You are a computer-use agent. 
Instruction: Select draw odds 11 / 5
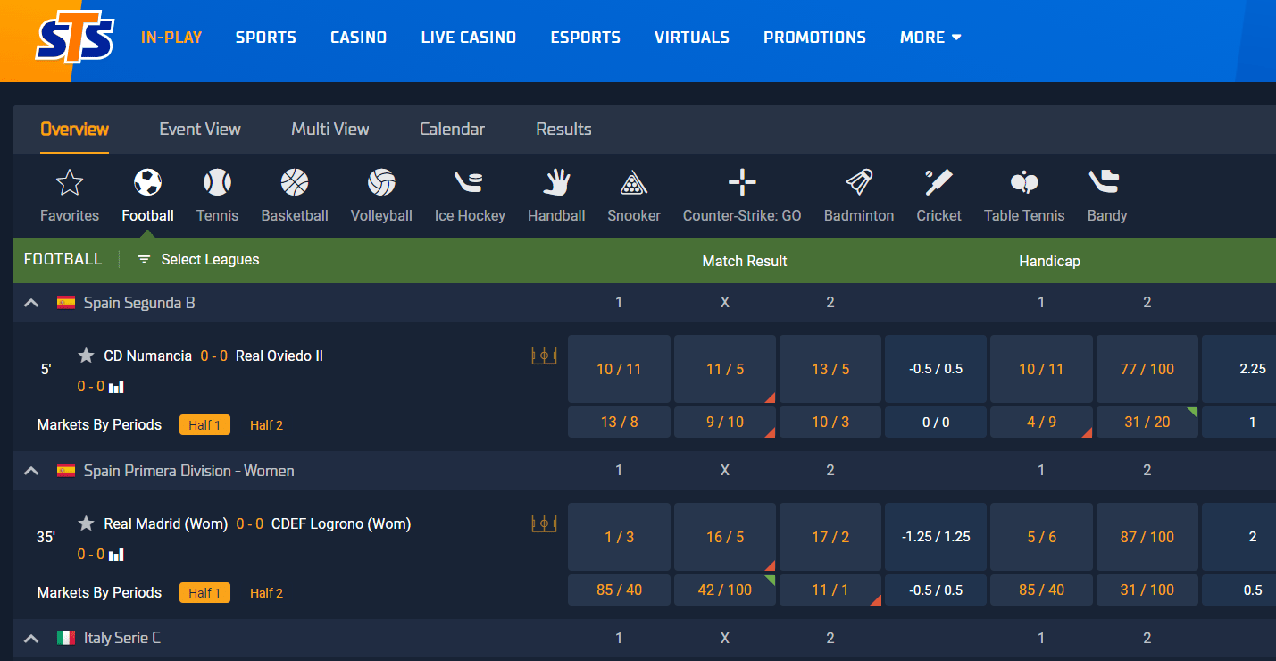tap(725, 369)
